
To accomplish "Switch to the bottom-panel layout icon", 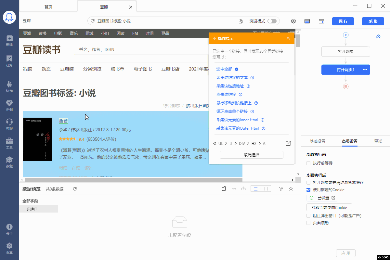I will coord(307,21).
